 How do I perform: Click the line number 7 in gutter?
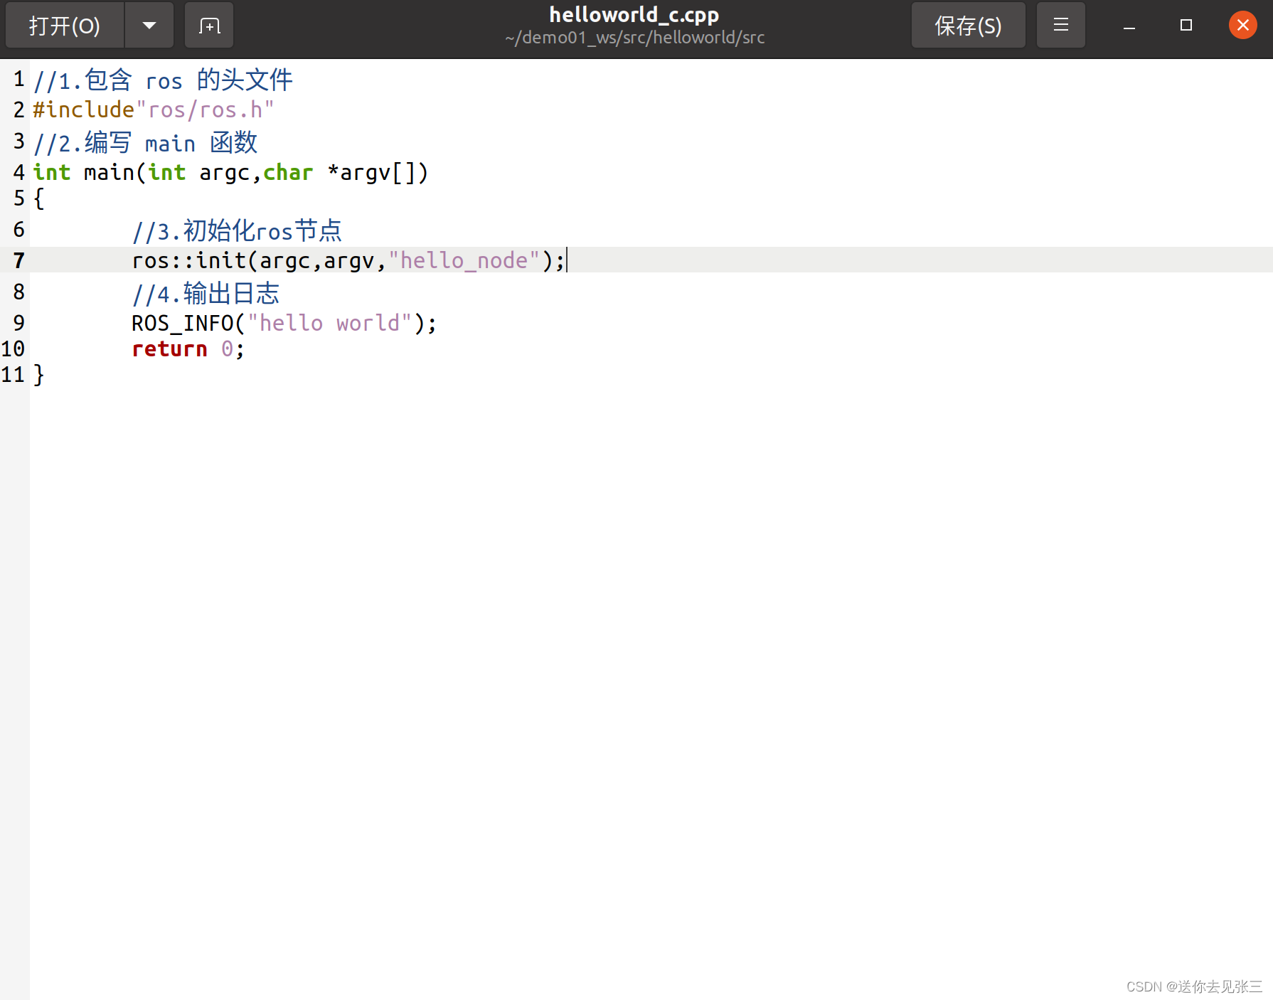[18, 261]
